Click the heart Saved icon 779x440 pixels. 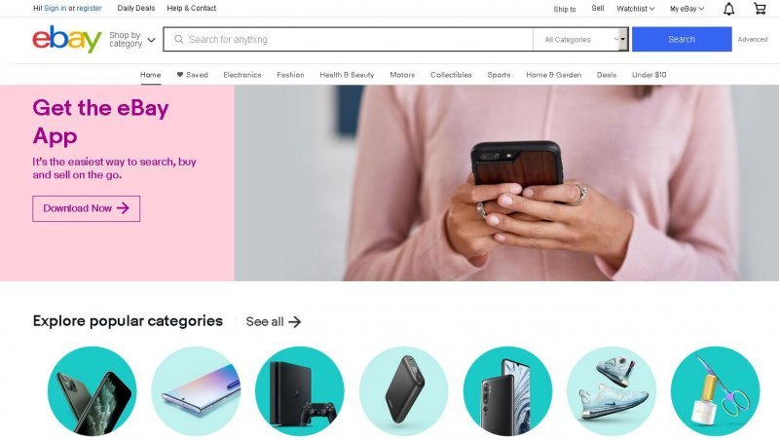pos(180,75)
